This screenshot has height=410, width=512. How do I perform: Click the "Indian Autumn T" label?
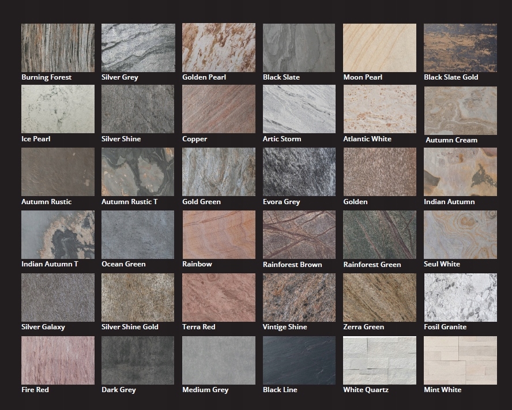coord(50,264)
